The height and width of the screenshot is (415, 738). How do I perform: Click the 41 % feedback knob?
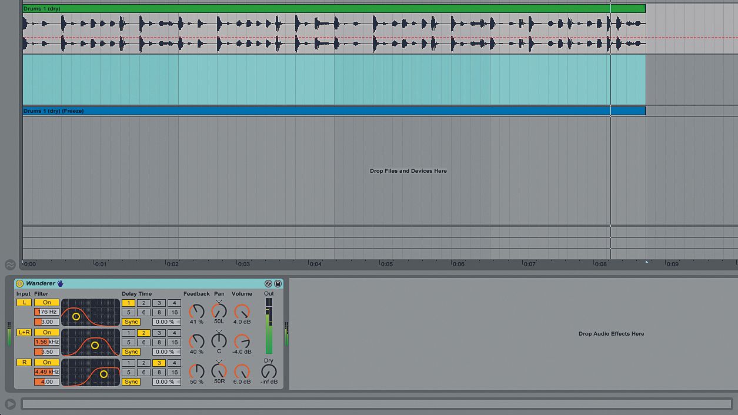[196, 311]
